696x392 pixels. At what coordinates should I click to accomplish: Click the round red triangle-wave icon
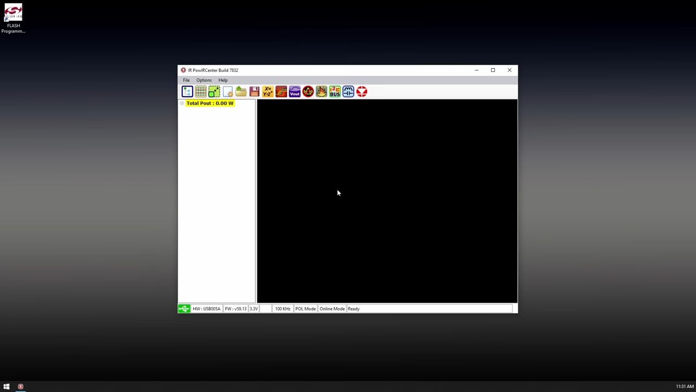(x=308, y=91)
